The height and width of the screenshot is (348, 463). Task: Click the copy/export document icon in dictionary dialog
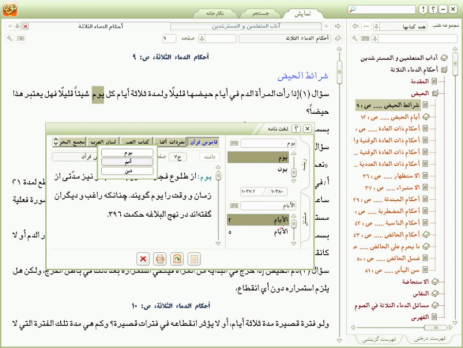coord(177,259)
